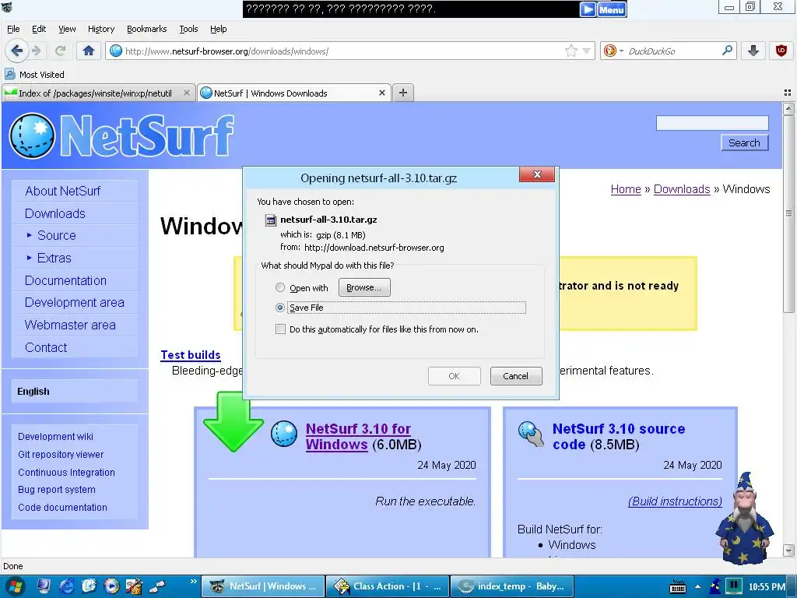797x598 pixels.
Task: Click the NetSurf 3.10 for Windows link
Action: [358, 436]
